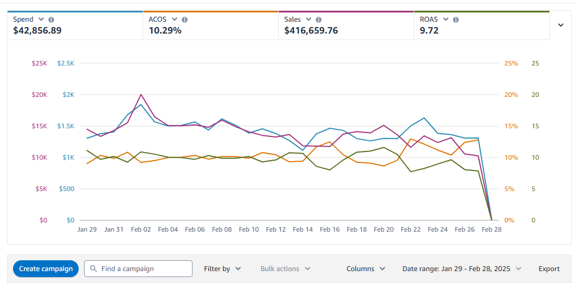
Task: Open the Bulk actions dropdown
Action: click(x=285, y=269)
